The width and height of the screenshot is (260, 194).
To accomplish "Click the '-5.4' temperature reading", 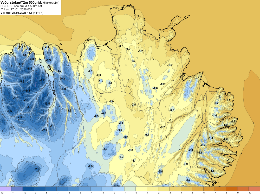I will 160,171.
